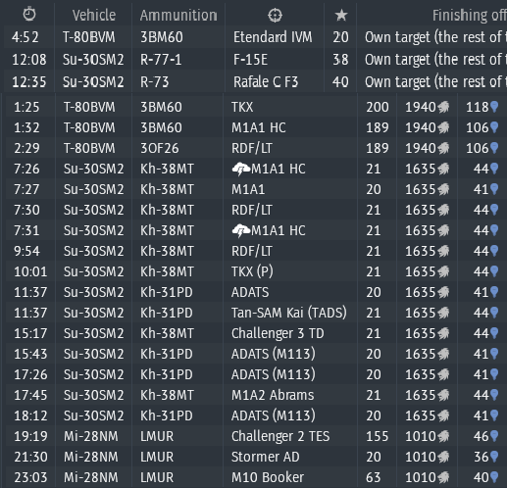Click the 4:52 time cell
Image resolution: width=507 pixels, height=488 pixels.
(25, 37)
